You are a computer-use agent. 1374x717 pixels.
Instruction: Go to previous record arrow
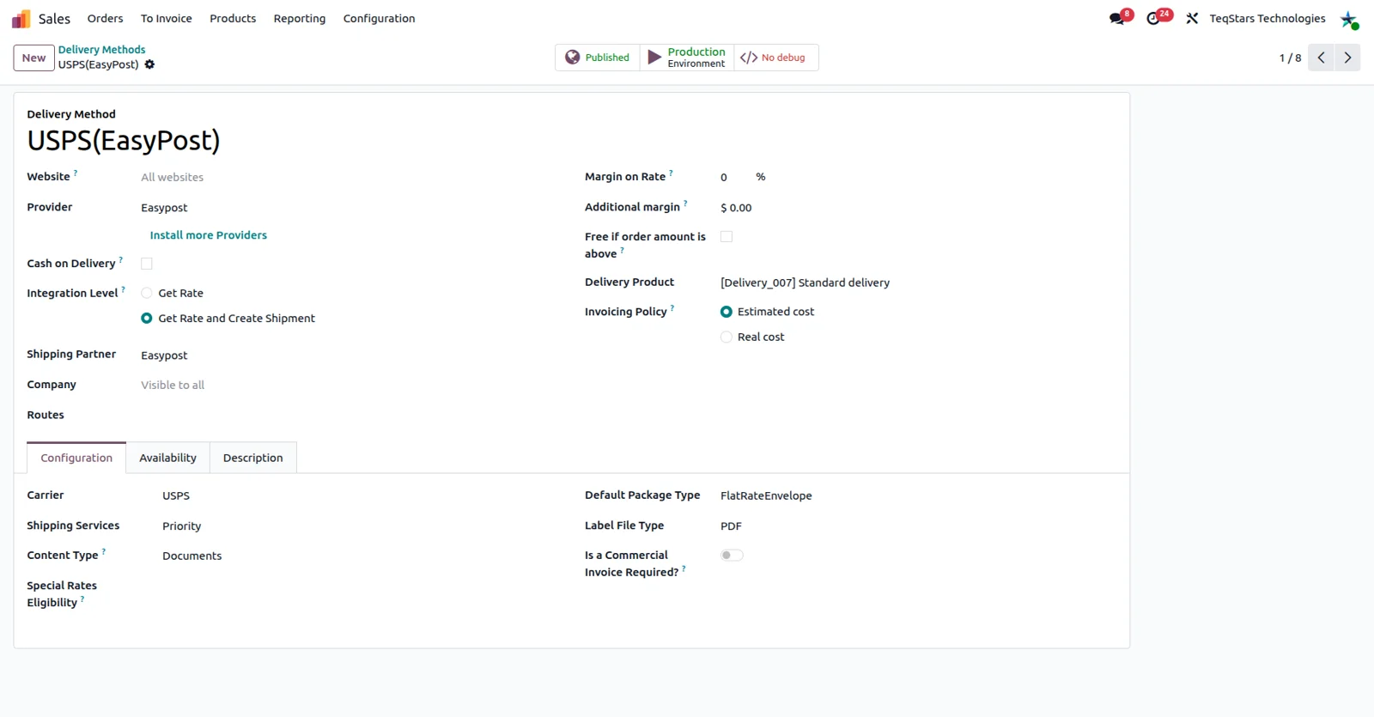point(1321,58)
